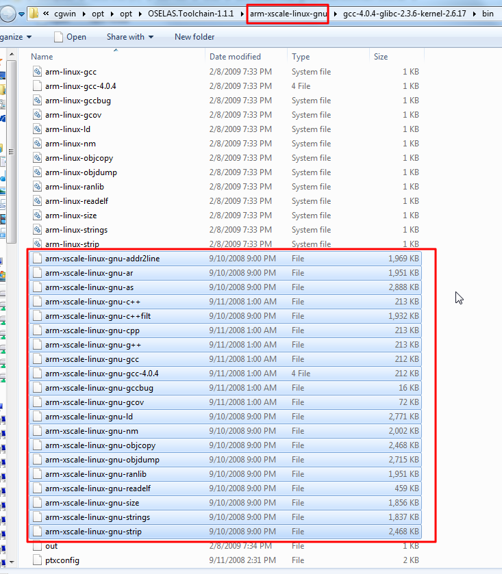This screenshot has width=502, height=574.
Task: Expand arrow after gcc-4.0.4-glibc breadcrumb
Action: 475,14
